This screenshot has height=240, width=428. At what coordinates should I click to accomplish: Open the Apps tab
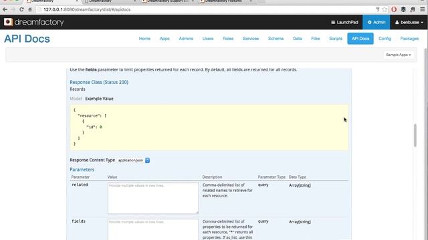(x=165, y=39)
